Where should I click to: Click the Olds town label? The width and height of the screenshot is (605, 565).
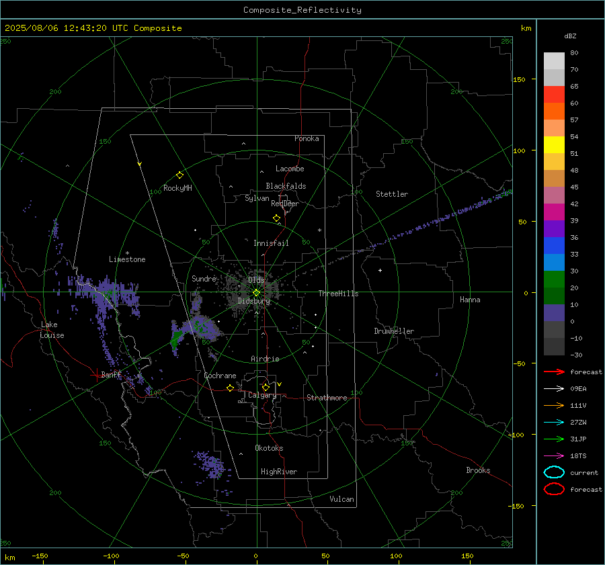256,279
